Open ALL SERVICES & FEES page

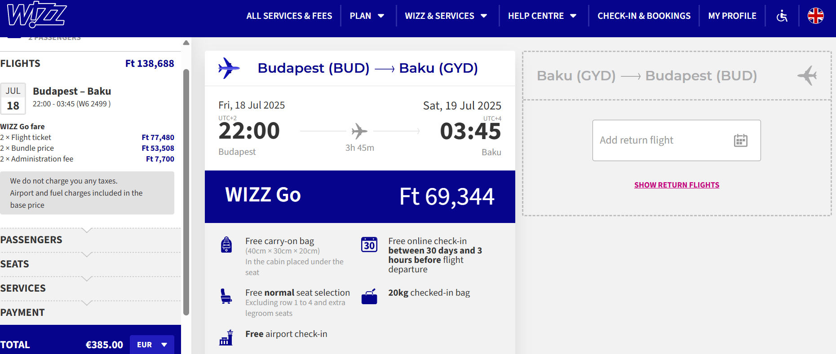(289, 16)
